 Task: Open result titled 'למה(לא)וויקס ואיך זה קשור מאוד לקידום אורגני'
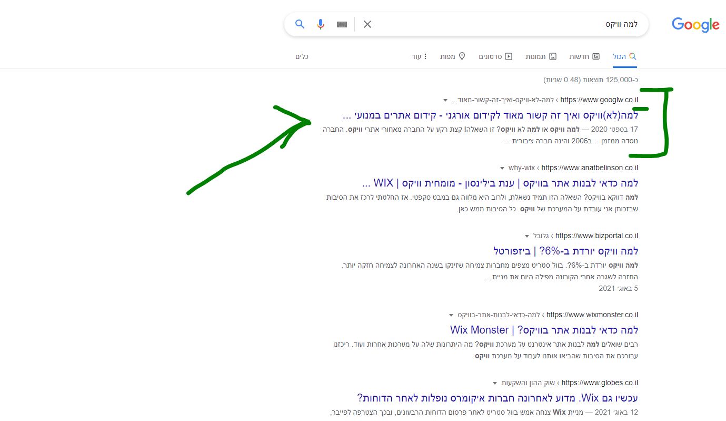click(x=490, y=115)
